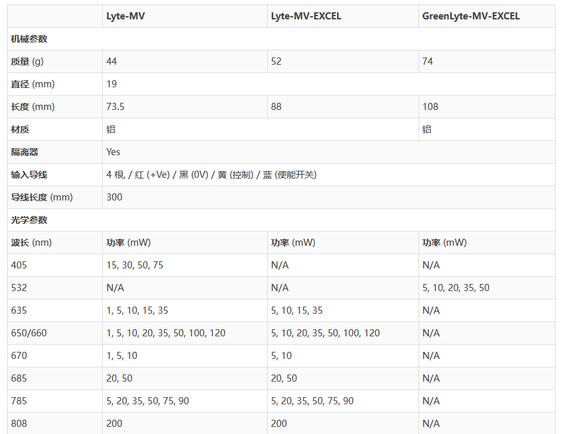Click the 650/660 wavelength label
Screen dimensions: 566x434
click(29, 333)
